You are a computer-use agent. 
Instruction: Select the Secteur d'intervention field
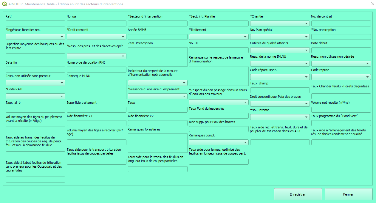pos(158,23)
